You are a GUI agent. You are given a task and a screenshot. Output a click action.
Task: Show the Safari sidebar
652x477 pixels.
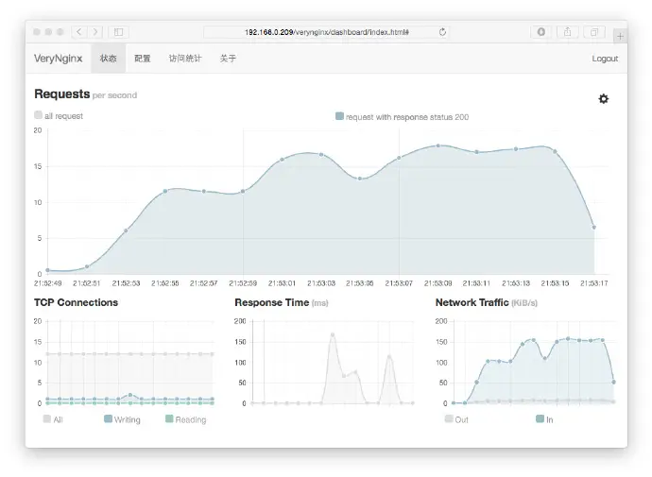pos(118,31)
